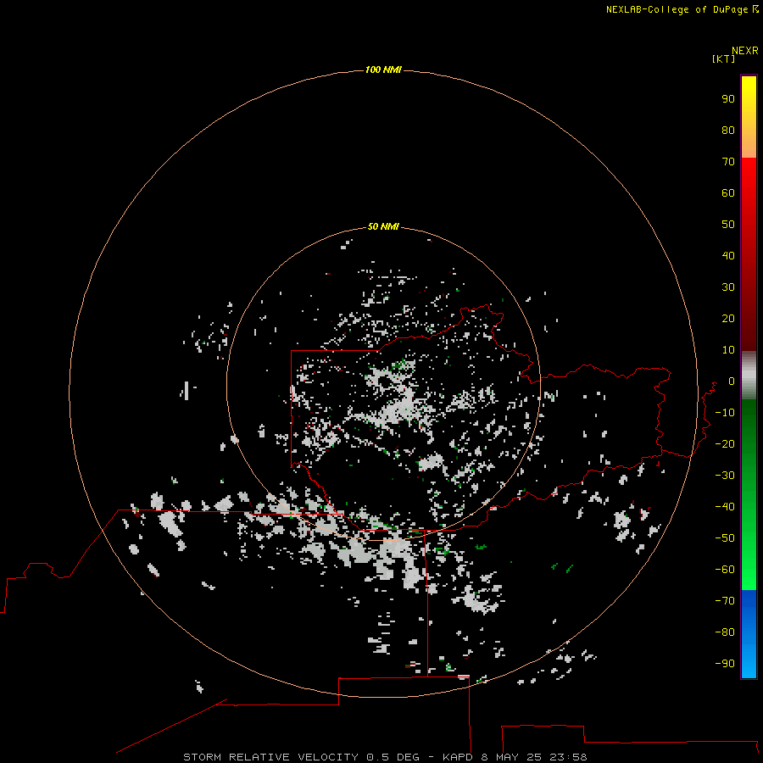Click the positive 40 value on the velocity scale
The height and width of the screenshot is (763, 763).
728,256
